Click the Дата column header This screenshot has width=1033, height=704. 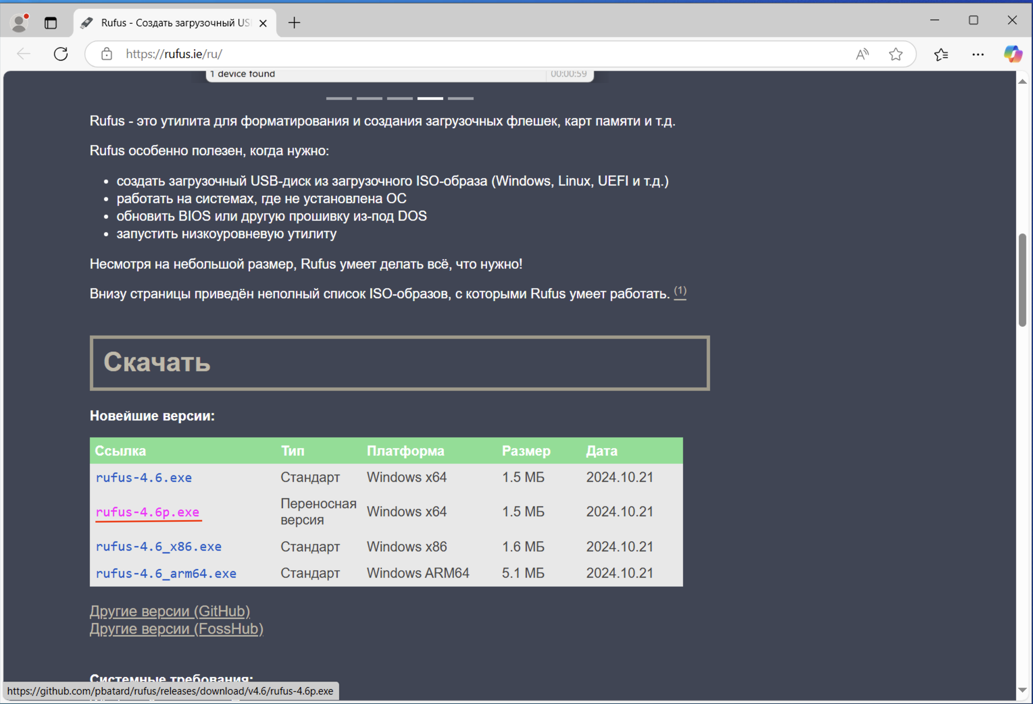click(602, 451)
